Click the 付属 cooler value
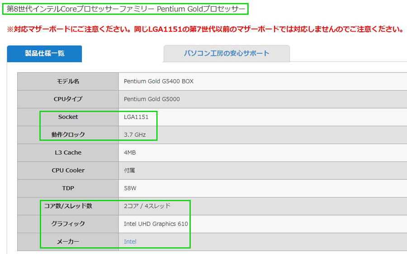 point(129,171)
